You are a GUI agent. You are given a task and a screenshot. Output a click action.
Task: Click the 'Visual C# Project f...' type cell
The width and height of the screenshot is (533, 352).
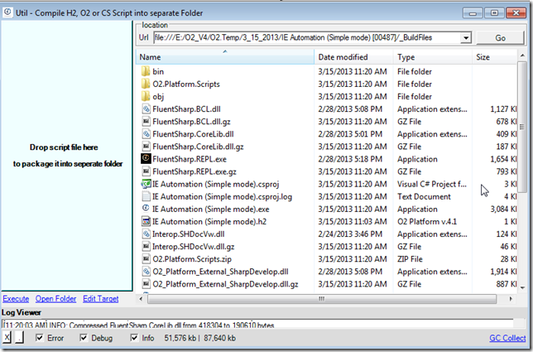tap(432, 185)
